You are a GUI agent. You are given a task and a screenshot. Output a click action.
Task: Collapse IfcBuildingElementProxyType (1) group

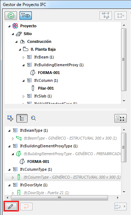click(x=9, y=146)
